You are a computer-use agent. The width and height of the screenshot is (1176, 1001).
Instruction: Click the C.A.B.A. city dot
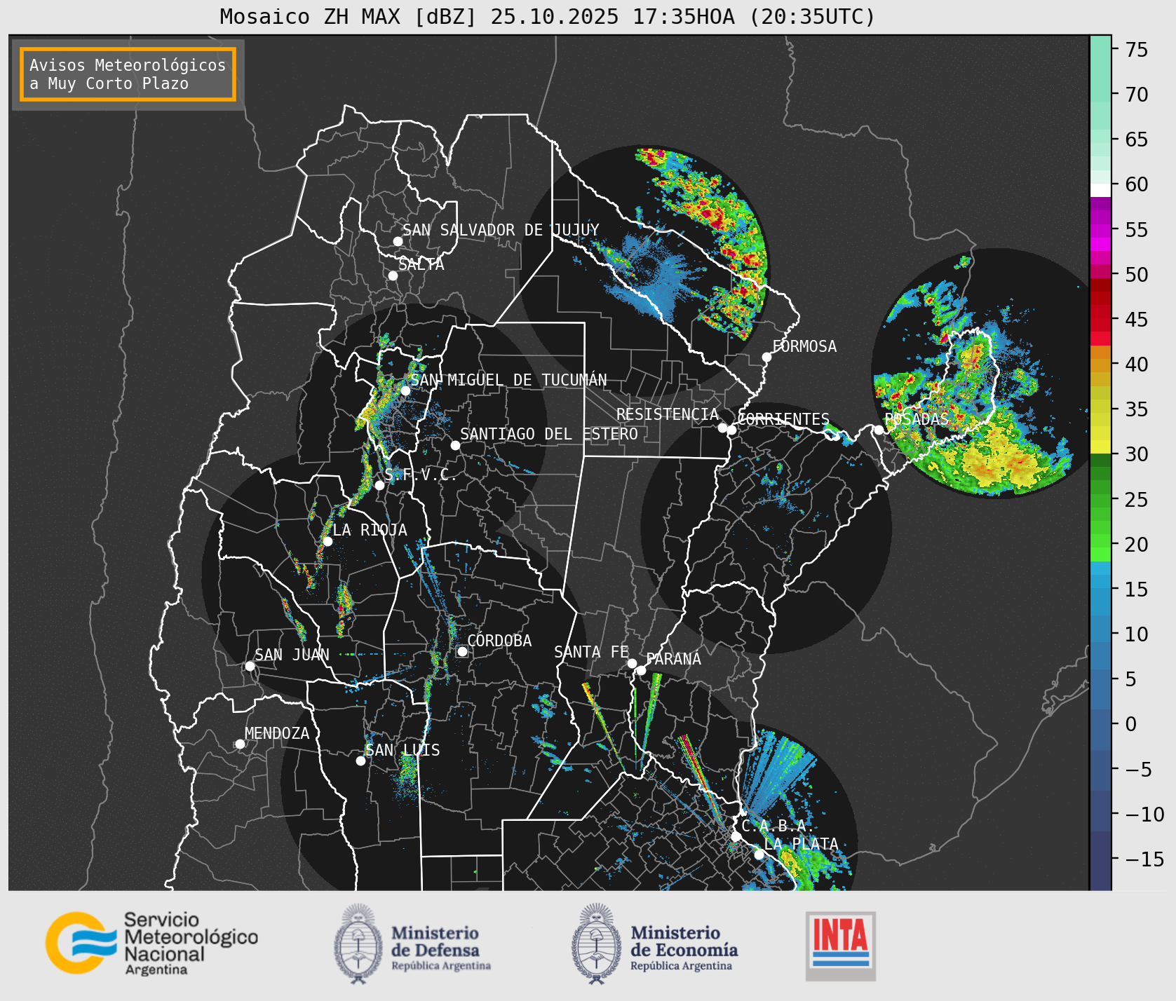(736, 836)
